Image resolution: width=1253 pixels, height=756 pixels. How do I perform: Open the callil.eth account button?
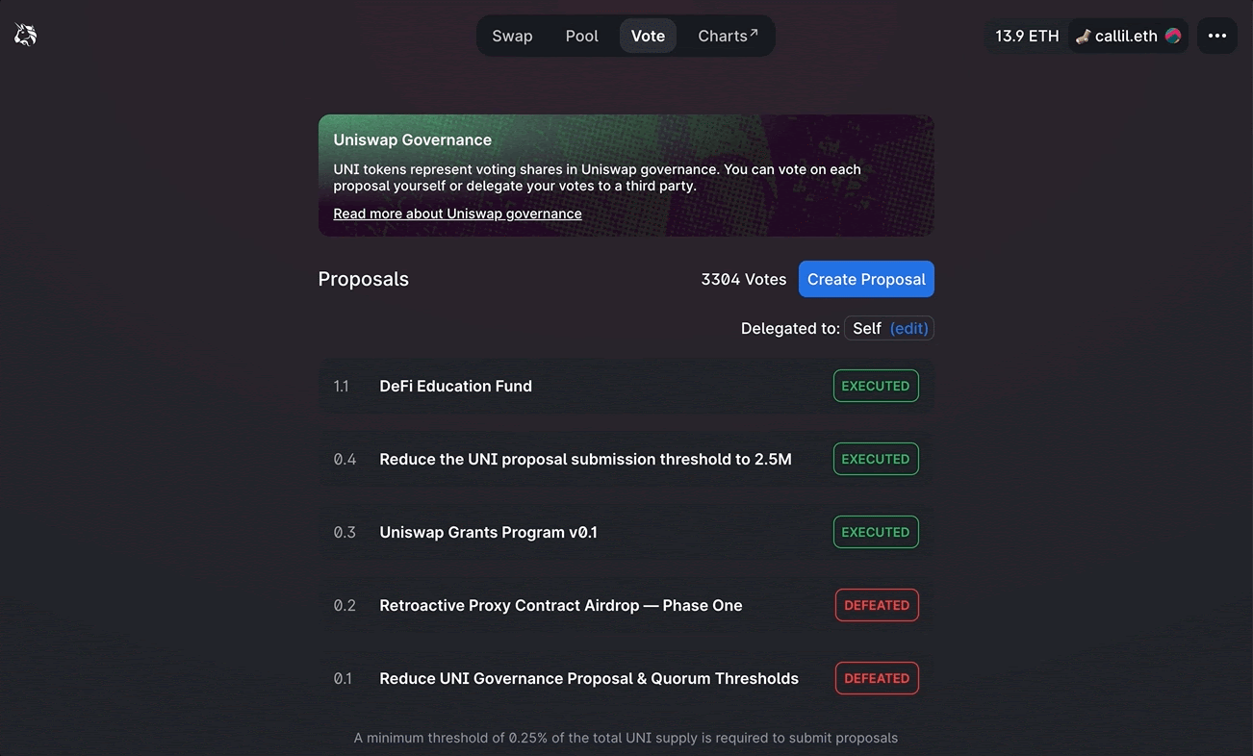click(x=1126, y=36)
